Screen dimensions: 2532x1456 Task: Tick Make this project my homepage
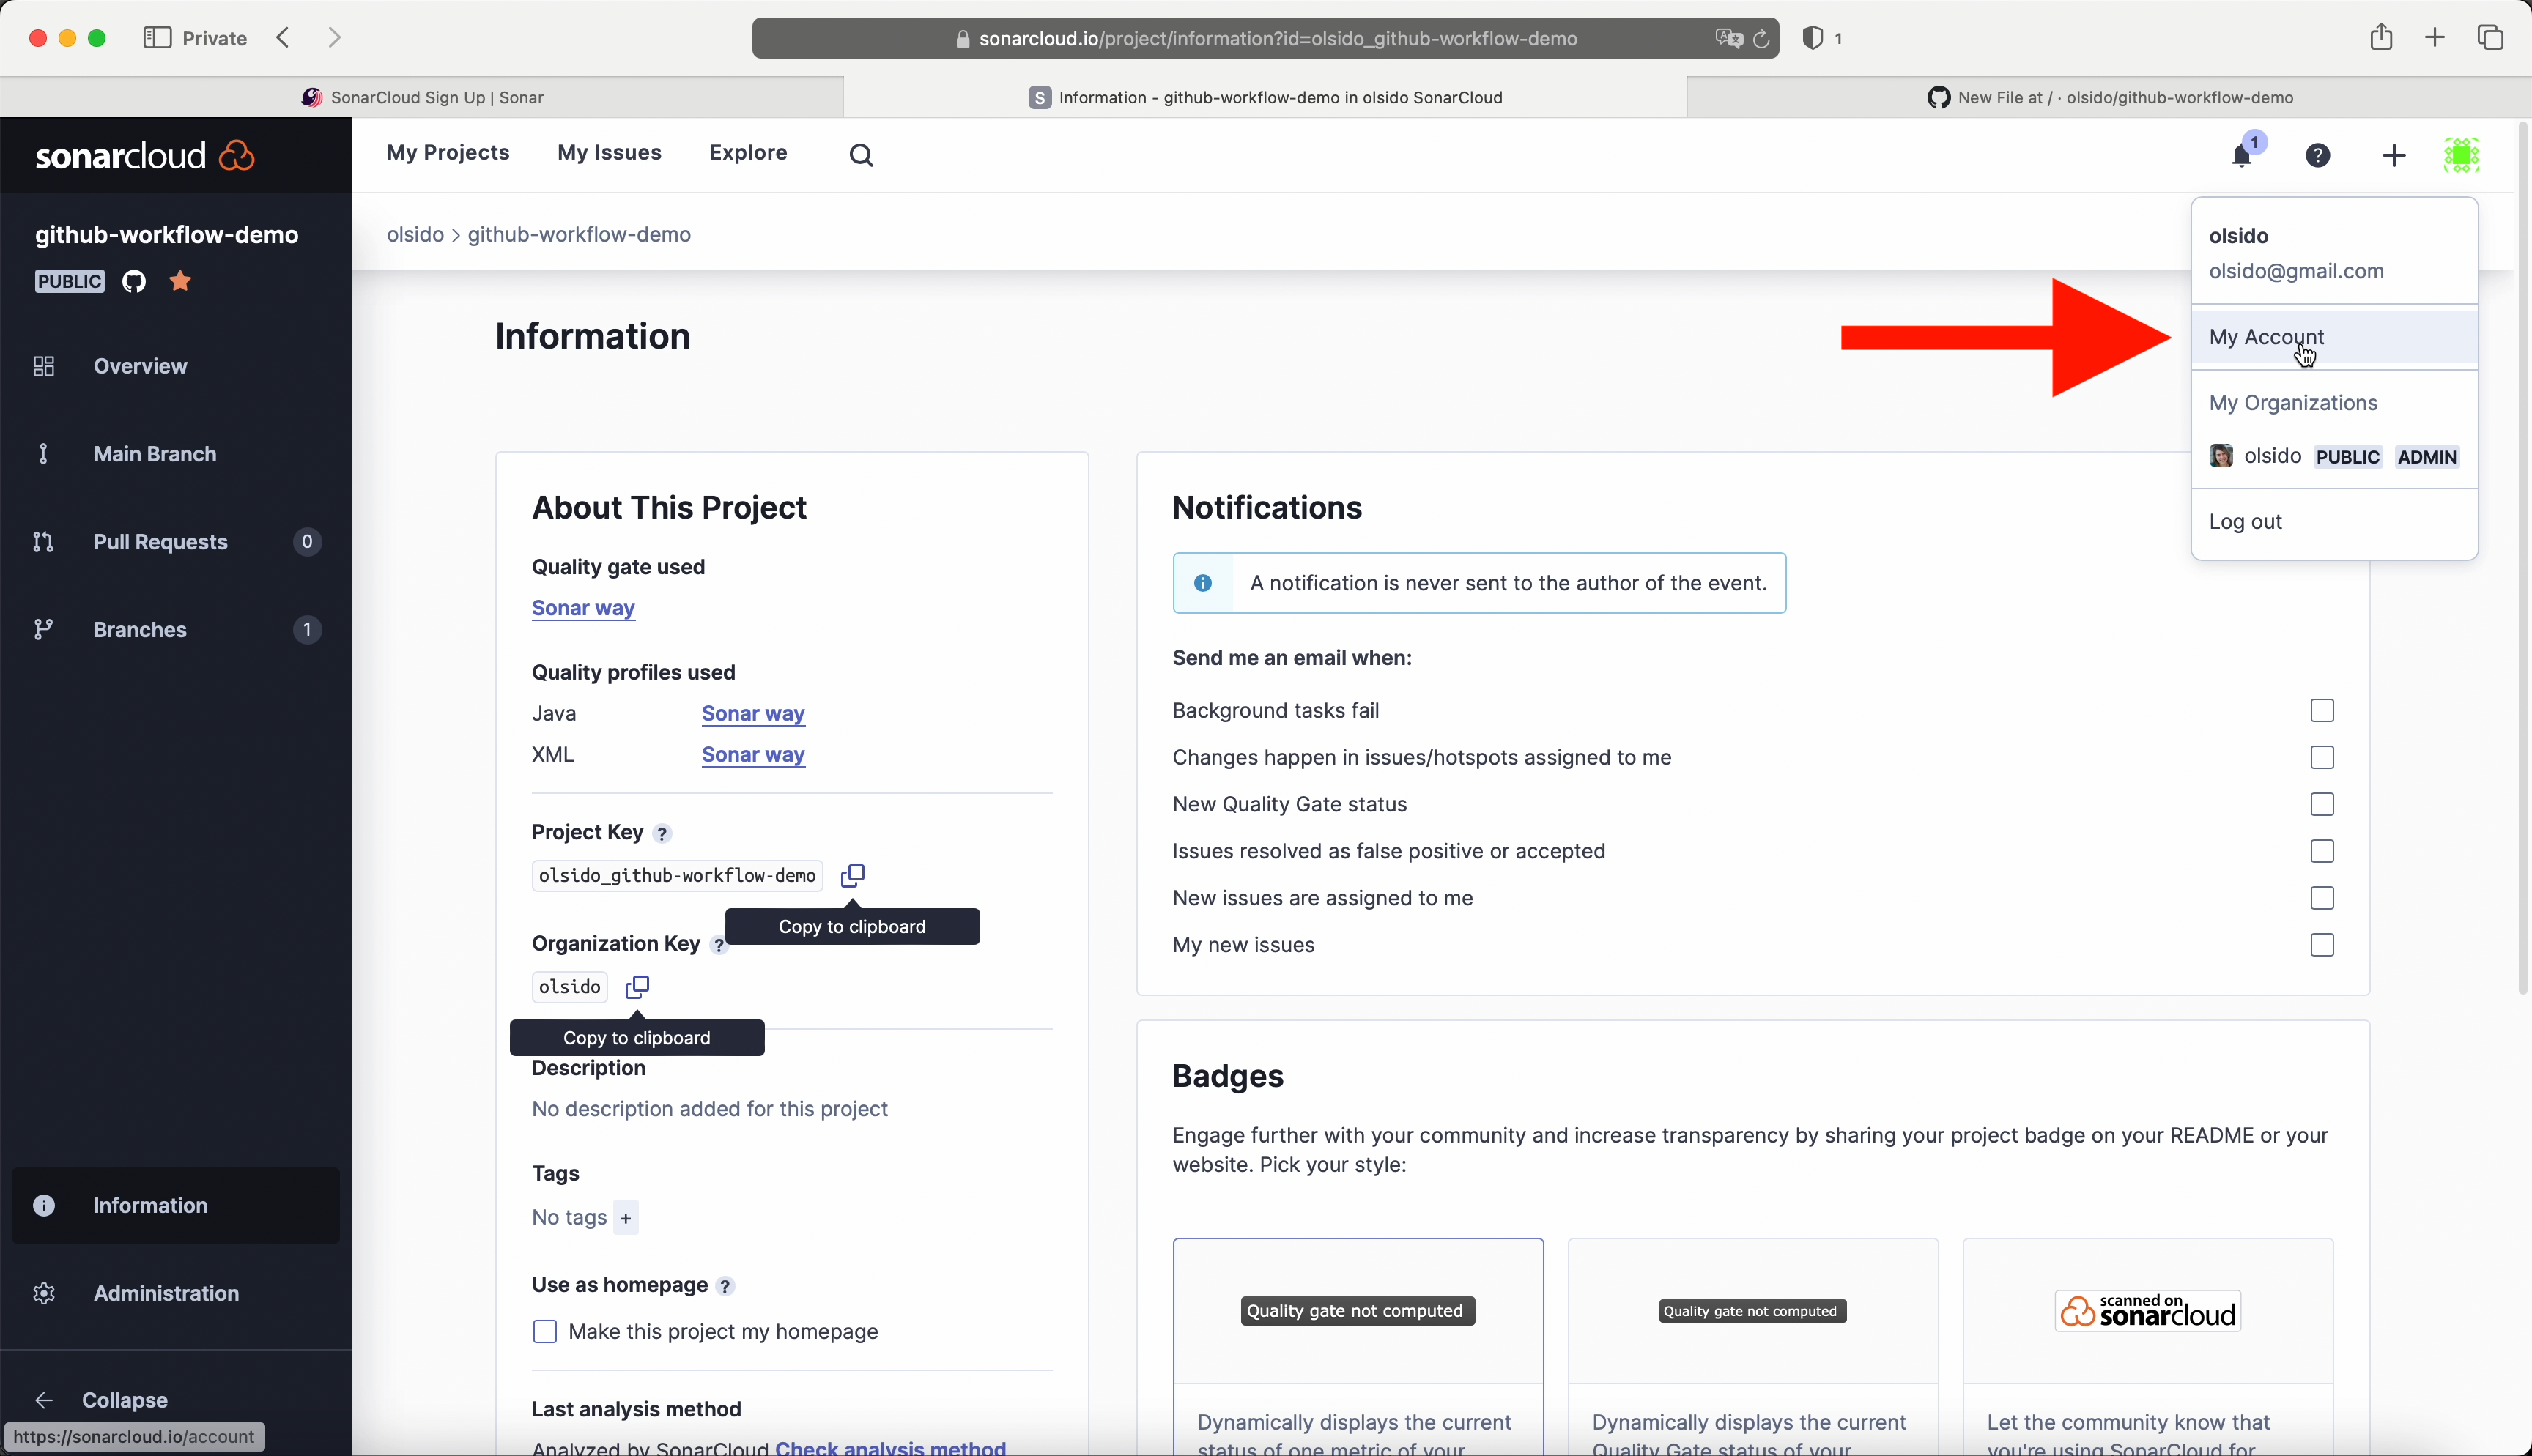tap(545, 1331)
